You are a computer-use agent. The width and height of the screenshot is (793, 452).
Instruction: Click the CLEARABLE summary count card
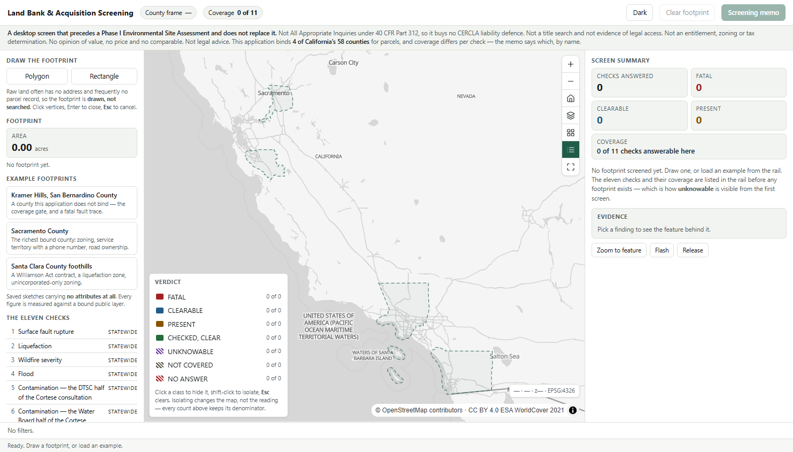(639, 116)
